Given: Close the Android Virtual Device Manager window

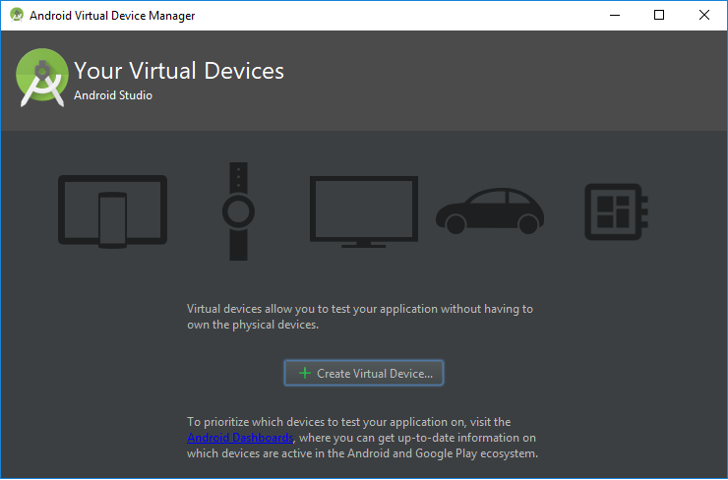Looking at the screenshot, I should 703,15.
